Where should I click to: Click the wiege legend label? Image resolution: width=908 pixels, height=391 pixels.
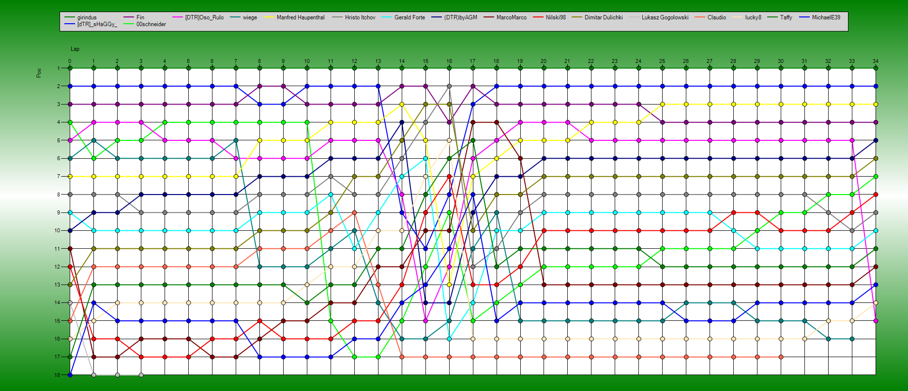(250, 17)
